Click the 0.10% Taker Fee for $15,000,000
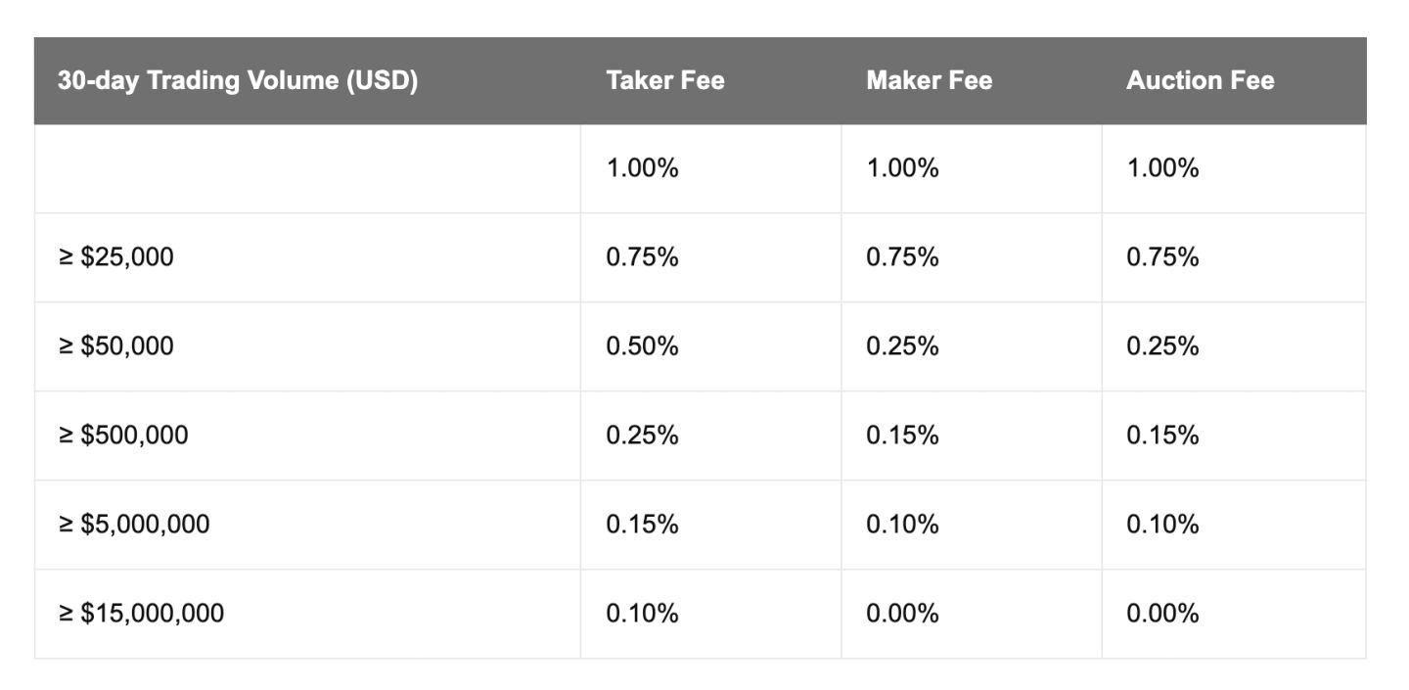 pyautogui.click(x=642, y=614)
